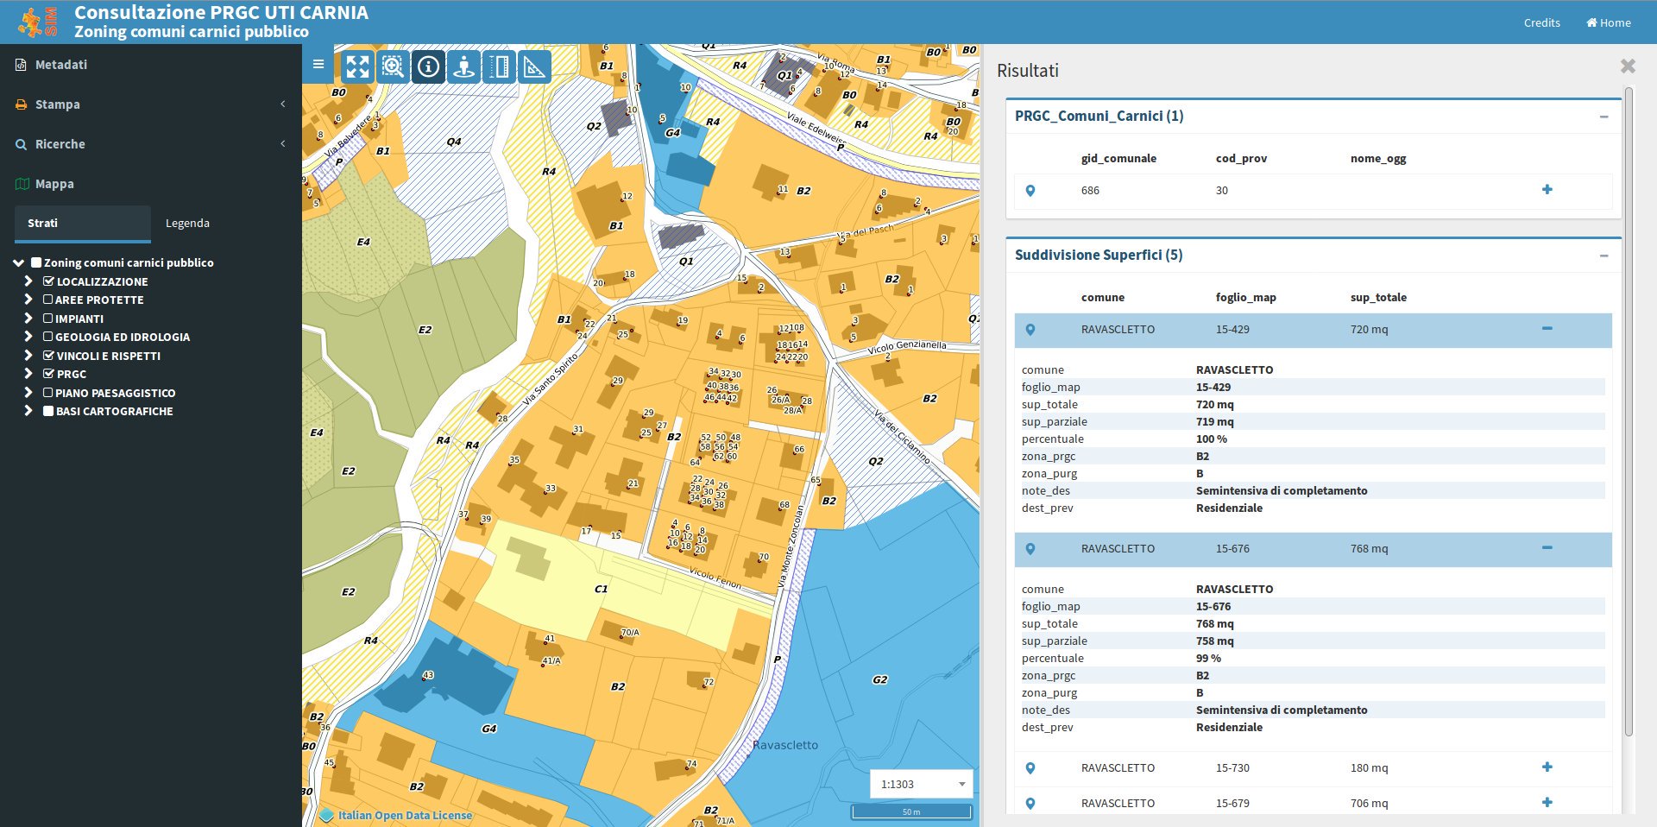Open the Credits page
The width and height of the screenshot is (1657, 827).
[1542, 22]
